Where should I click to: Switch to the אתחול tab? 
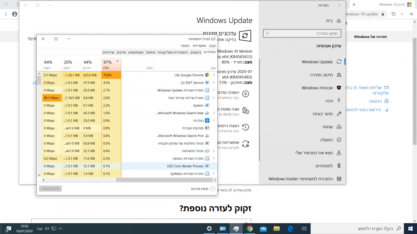point(151,52)
